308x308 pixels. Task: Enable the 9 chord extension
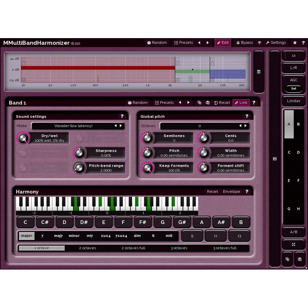(x=192, y=236)
